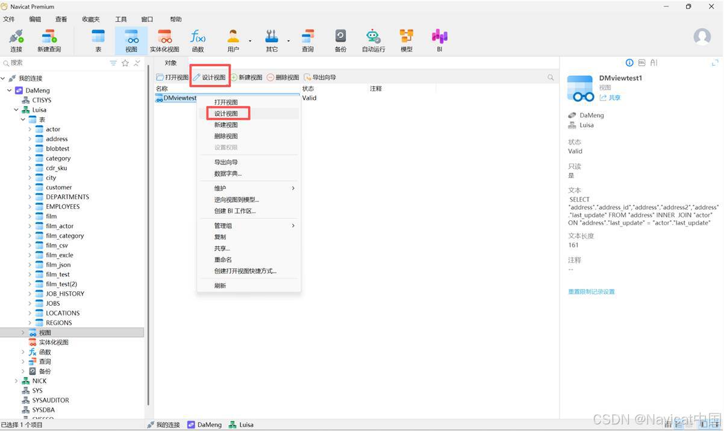Open the BI toolbar icon

tap(440, 40)
